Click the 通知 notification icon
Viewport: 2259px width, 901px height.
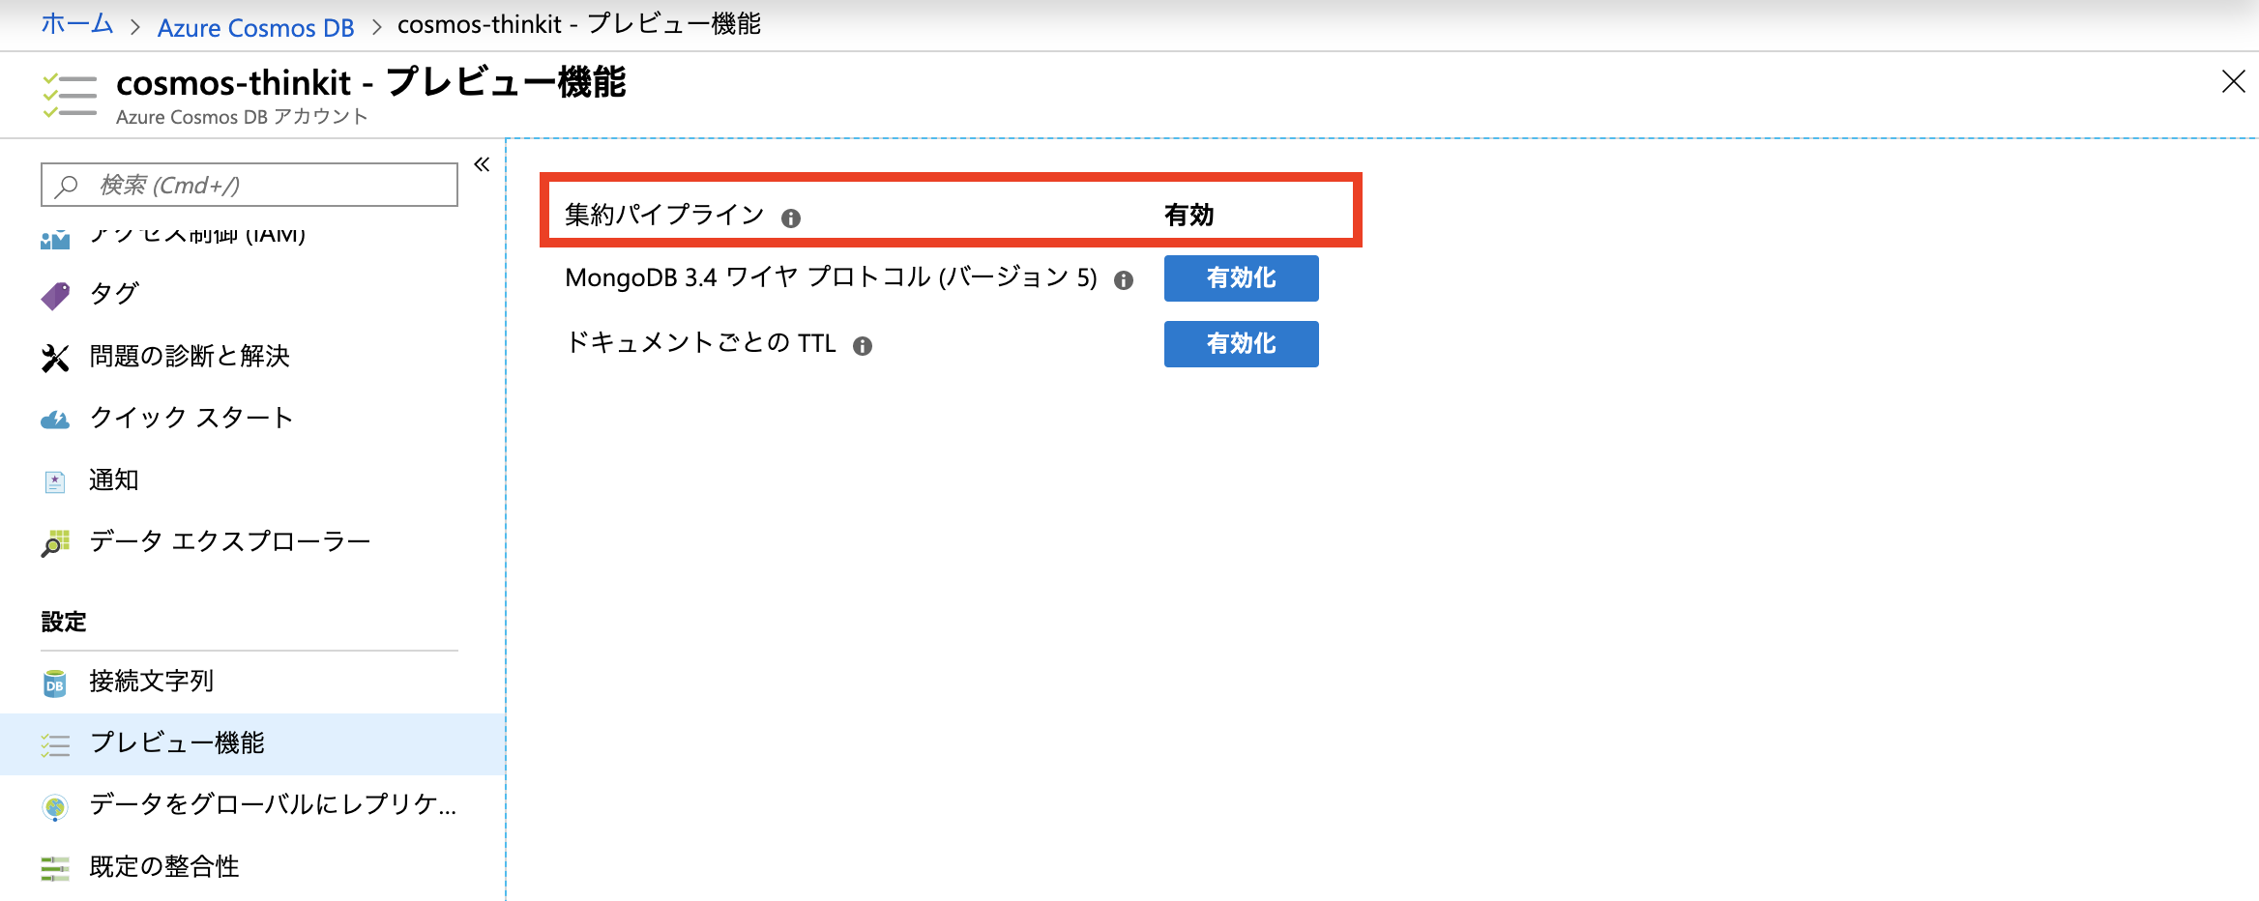(x=55, y=481)
